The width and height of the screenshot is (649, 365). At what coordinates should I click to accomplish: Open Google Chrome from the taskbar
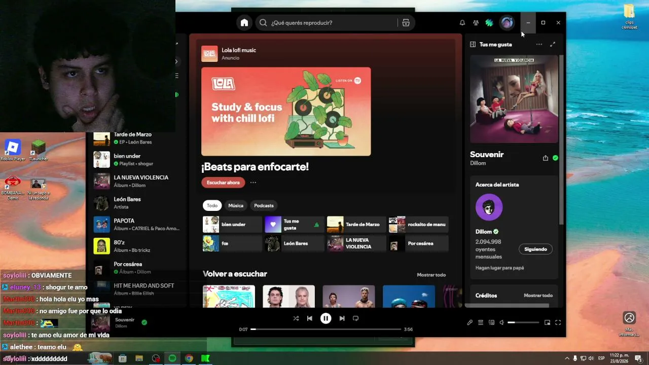(189, 358)
